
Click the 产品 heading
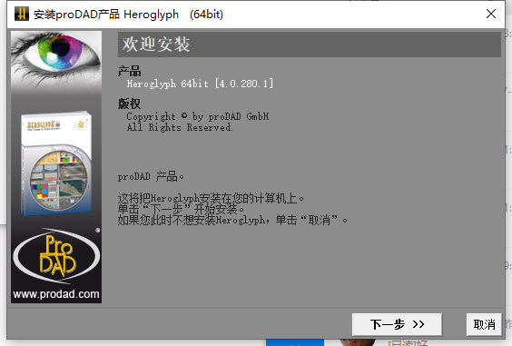(129, 71)
